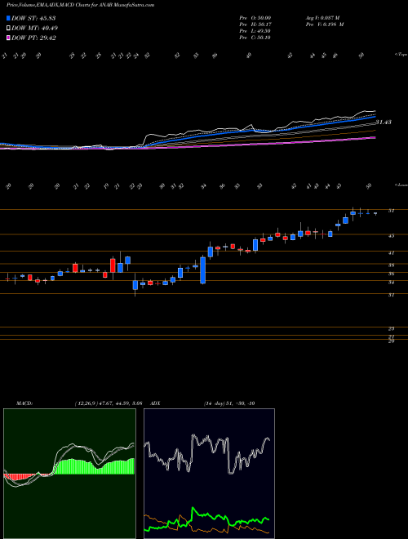Click the MACD panel title label

click(24, 403)
